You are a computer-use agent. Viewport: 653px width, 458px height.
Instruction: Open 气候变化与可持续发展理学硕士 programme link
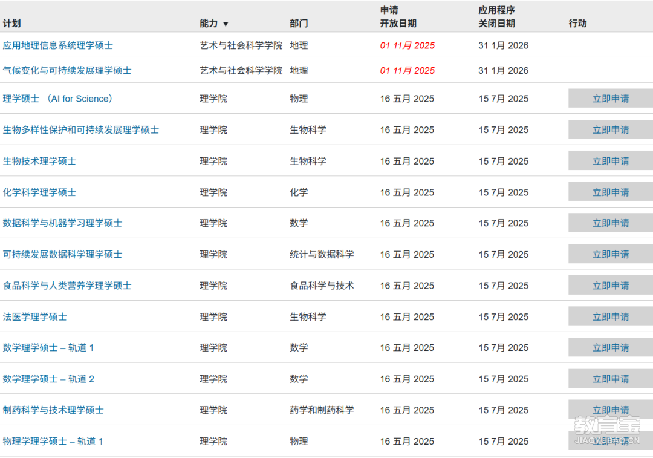click(x=67, y=71)
